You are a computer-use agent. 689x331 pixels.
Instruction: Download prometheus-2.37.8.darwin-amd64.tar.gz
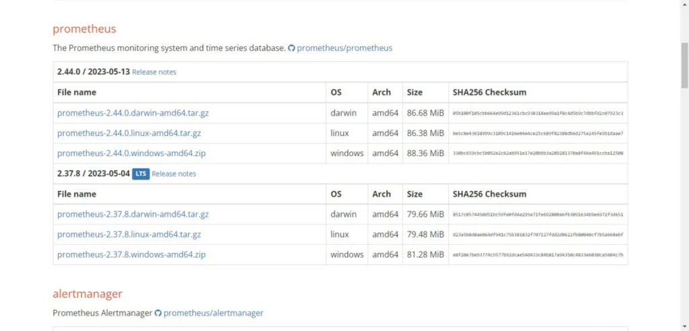tap(133, 215)
